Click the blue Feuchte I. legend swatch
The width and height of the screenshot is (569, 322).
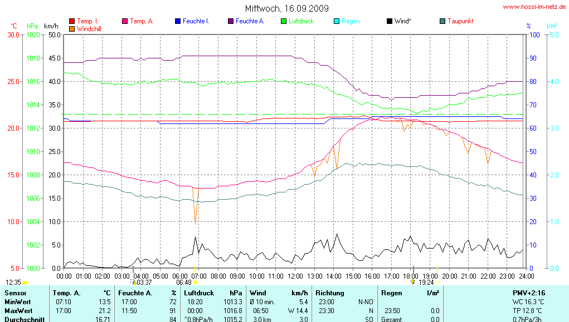coord(178,21)
